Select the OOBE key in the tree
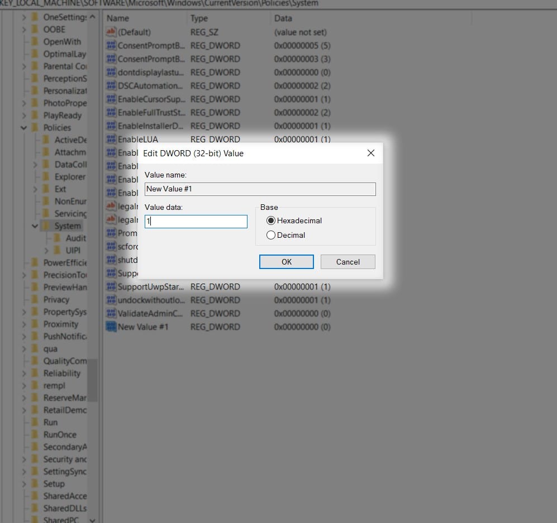 point(54,30)
